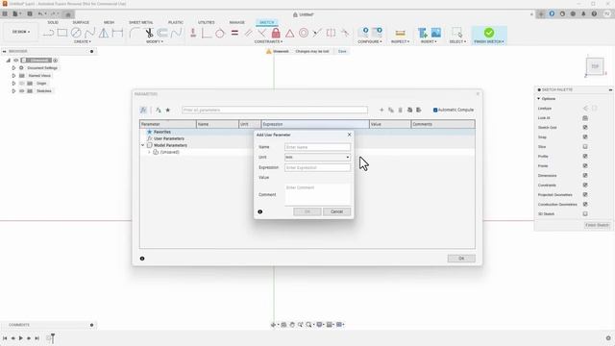Switch to the Surface tab
Viewport: 615px width, 346px height.
pos(81,22)
